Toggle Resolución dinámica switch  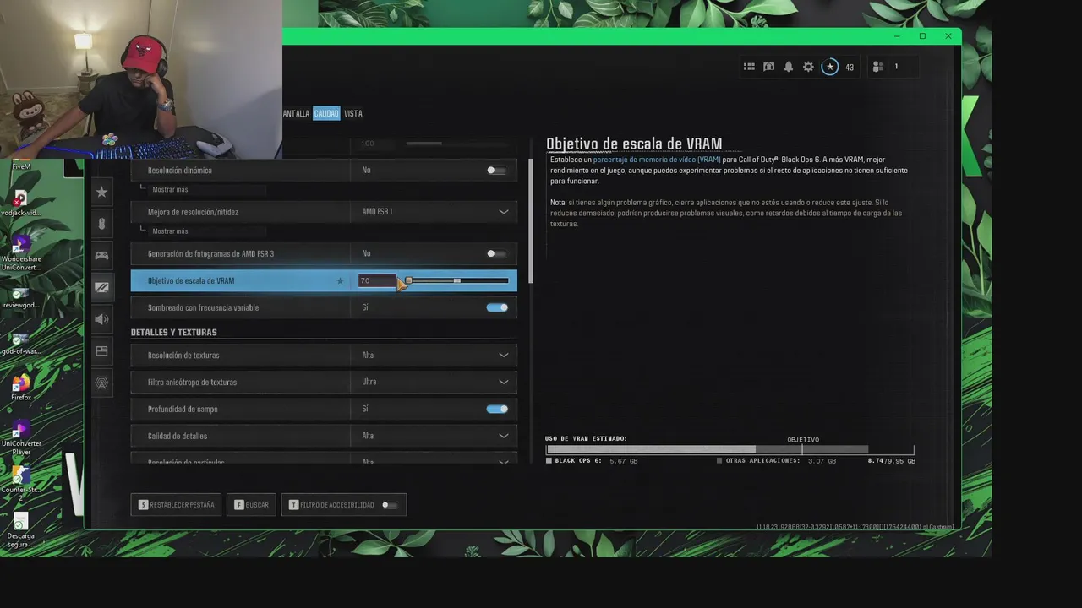tap(497, 170)
